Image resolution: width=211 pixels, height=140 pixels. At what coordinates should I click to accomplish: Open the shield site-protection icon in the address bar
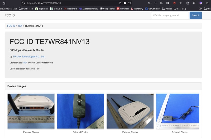[24, 3]
